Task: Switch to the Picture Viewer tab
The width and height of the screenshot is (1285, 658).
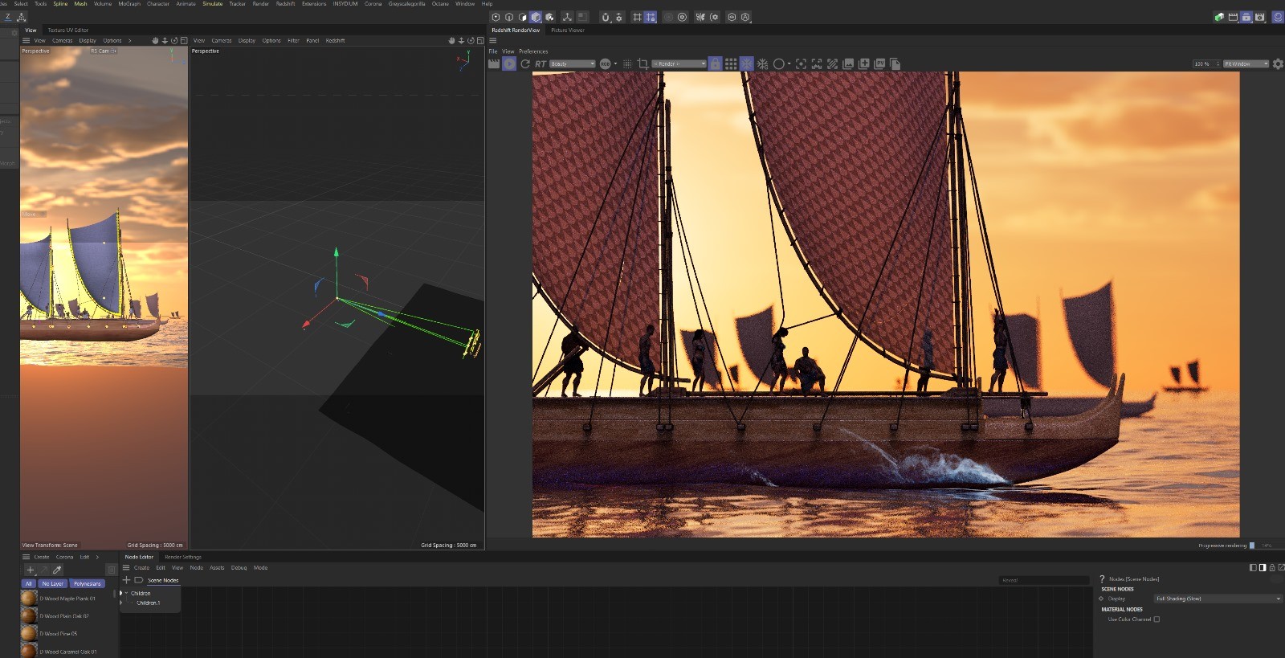Action: [568, 31]
